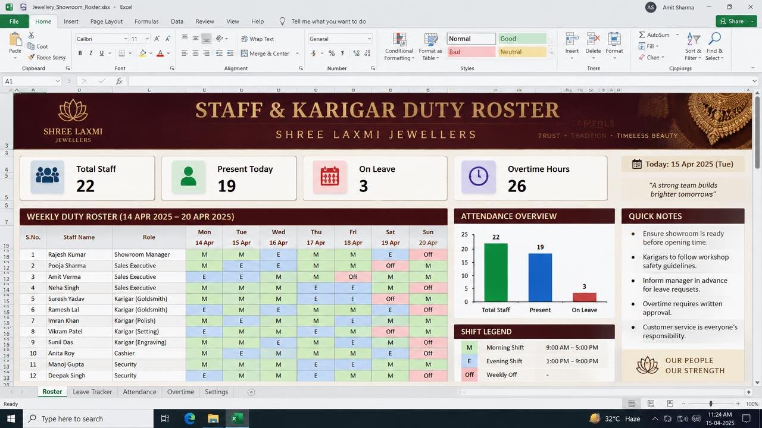Expand the orientation dropdown arrow

pos(227,39)
